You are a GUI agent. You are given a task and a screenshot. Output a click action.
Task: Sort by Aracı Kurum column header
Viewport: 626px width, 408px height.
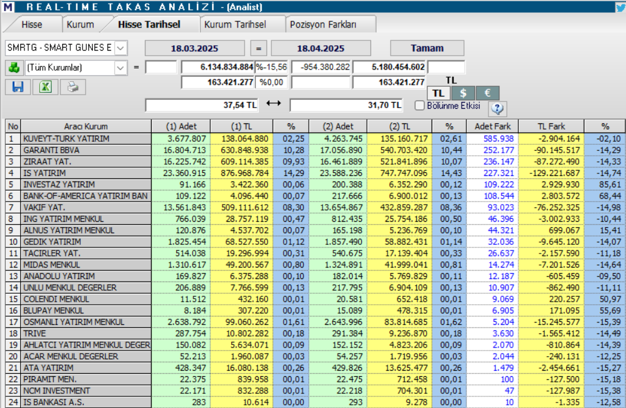(x=86, y=126)
